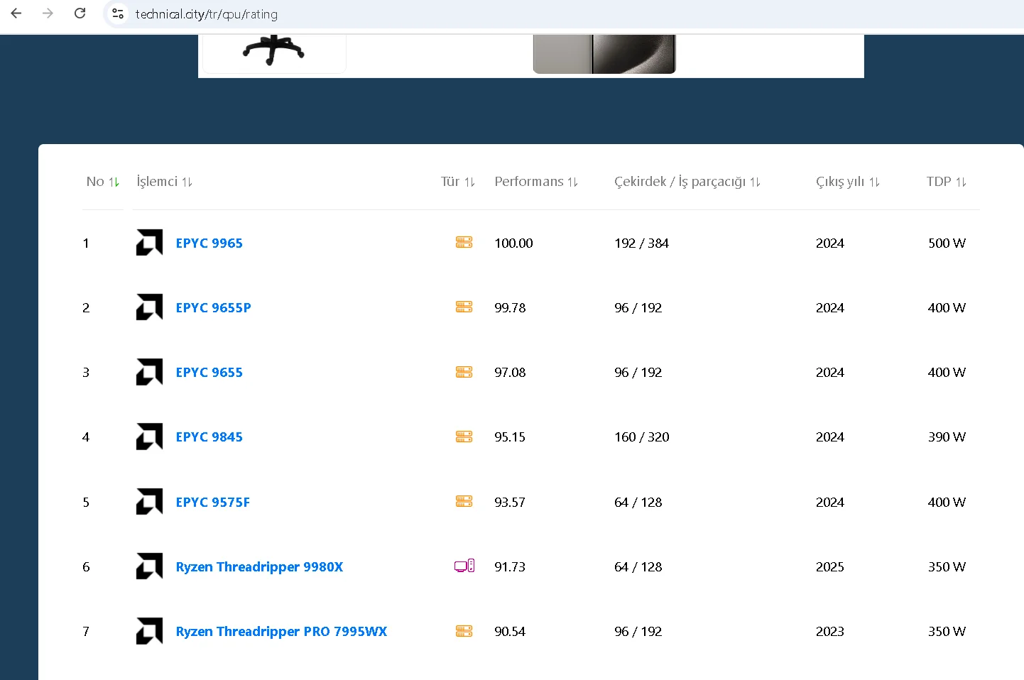The width and height of the screenshot is (1024, 680).
Task: Click TDP value for EPYC 9655P
Action: click(947, 308)
